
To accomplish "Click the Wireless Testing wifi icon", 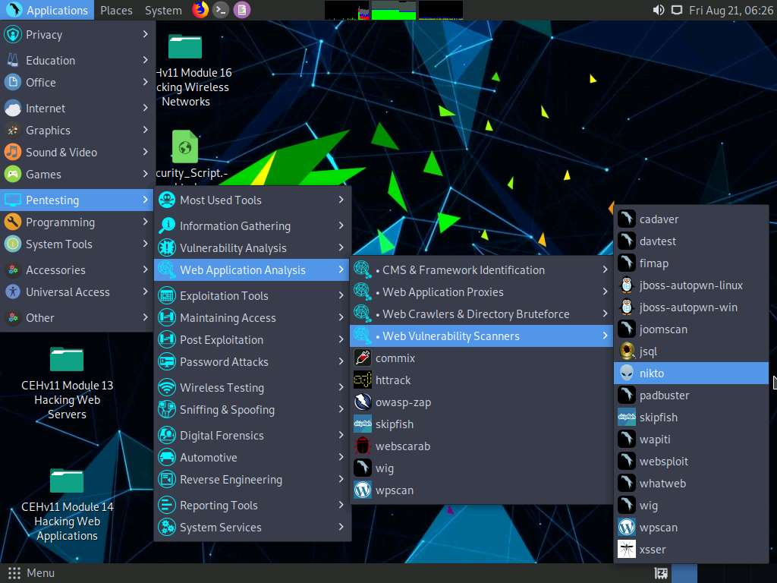I will [x=167, y=388].
